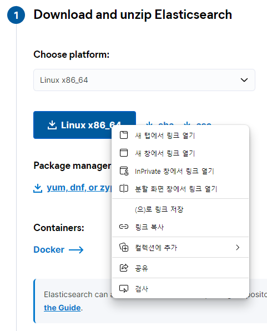Click the inspect icon beside 검사
Viewport: 267px width, 331px height.
pos(124,289)
